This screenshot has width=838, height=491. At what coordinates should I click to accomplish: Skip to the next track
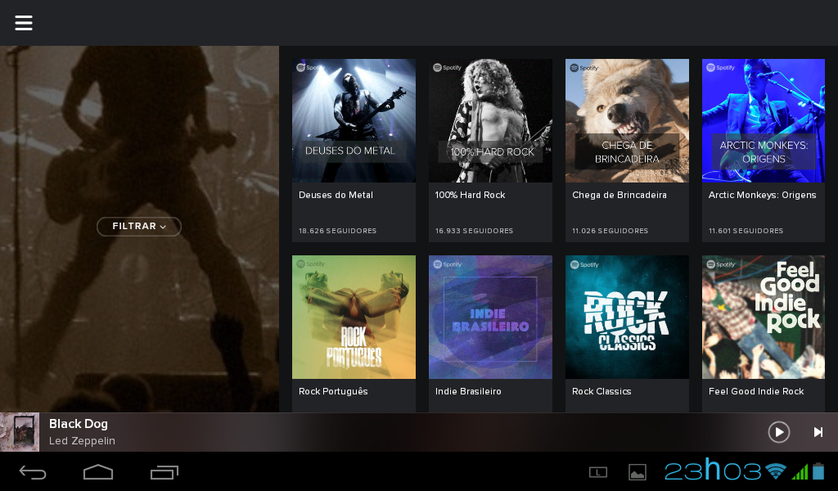coord(818,432)
